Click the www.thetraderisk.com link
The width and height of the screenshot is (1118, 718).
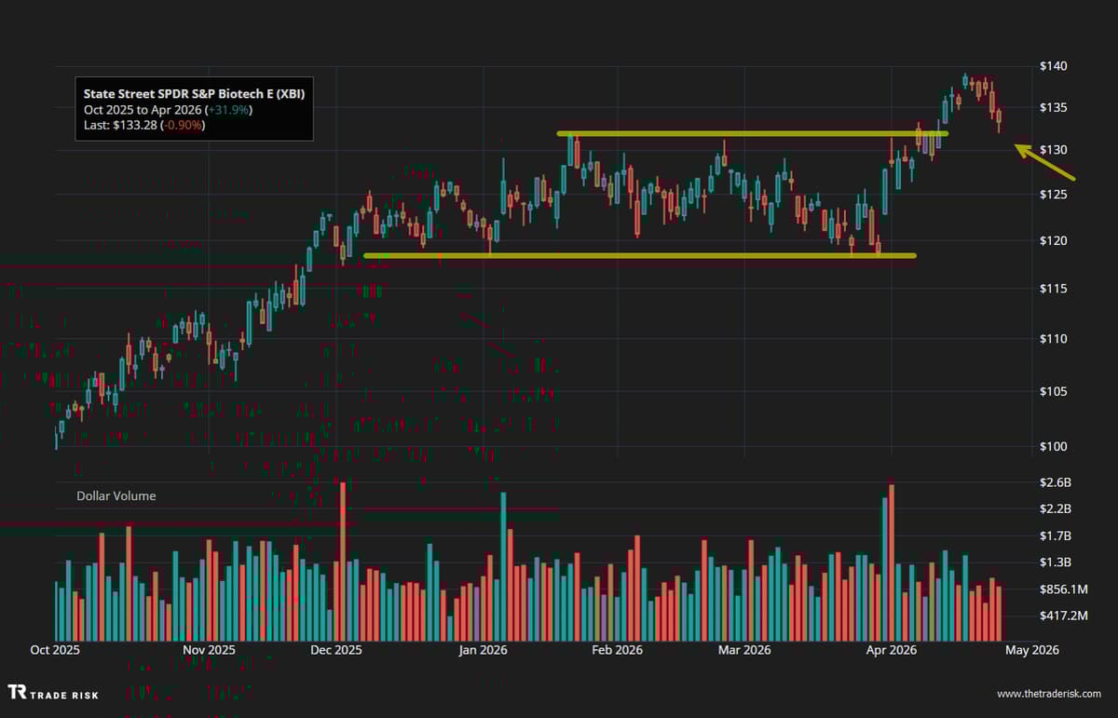[1047, 694]
